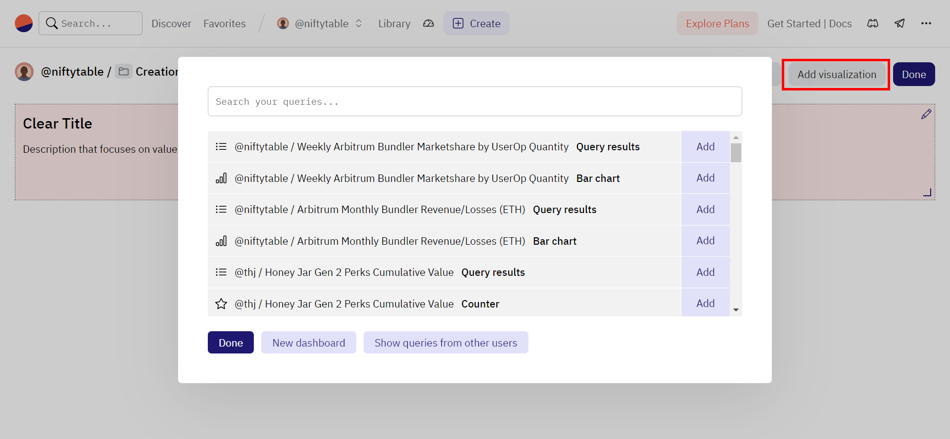Add Weekly Arbitrum Bundler Marketshare Query results

(706, 147)
